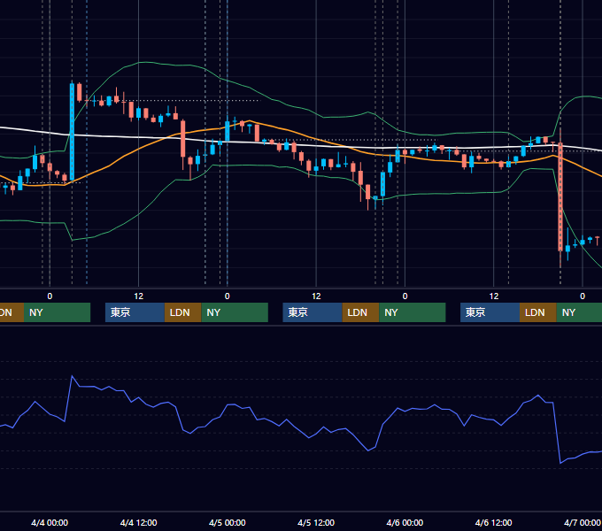602x531 pixels.
Task: Click the 12 hour tick above 4/6 12:00
Action: [494, 296]
